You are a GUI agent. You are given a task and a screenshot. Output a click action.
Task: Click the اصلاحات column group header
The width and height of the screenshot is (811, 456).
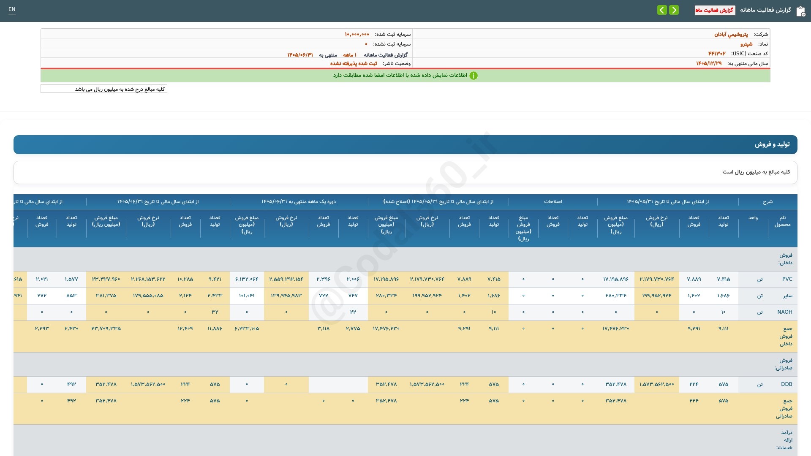pos(553,201)
